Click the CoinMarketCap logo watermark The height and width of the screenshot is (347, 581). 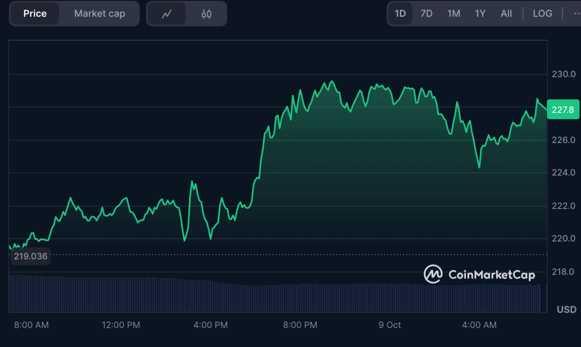(x=479, y=274)
